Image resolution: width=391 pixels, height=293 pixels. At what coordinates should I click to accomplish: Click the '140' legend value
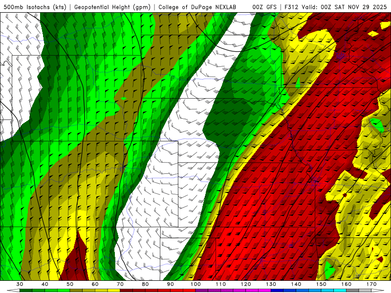[296, 284]
